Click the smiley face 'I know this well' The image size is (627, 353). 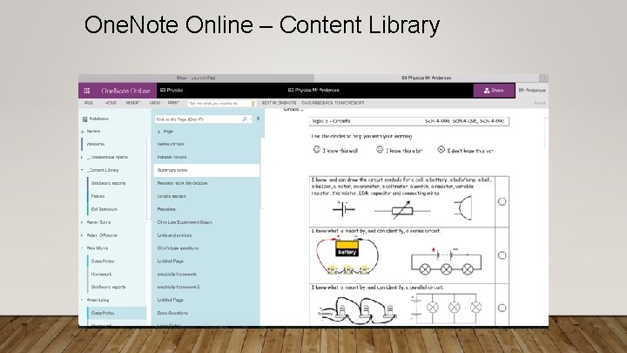pyautogui.click(x=317, y=150)
